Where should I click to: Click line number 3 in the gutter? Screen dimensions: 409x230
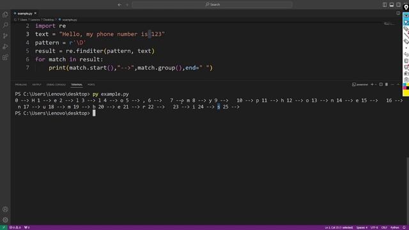(27, 34)
